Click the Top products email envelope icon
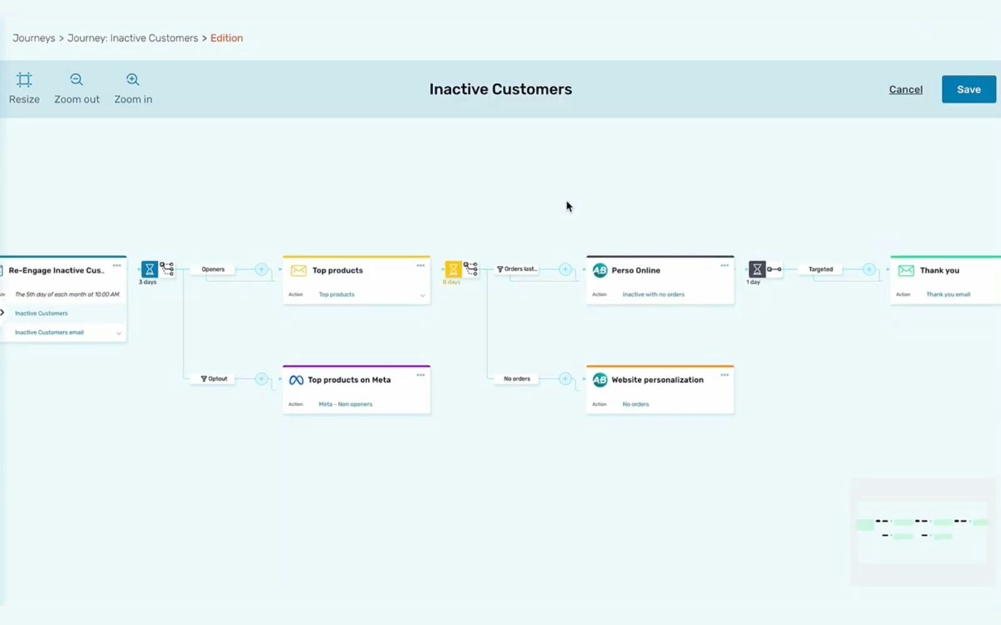This screenshot has height=625, width=1001. coord(298,271)
